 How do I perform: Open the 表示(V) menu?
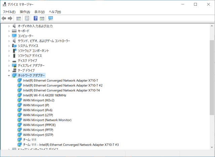pyautogui.click(x=40, y=12)
